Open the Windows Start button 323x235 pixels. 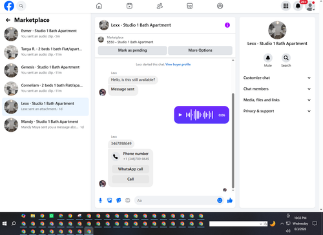click(x=5, y=223)
